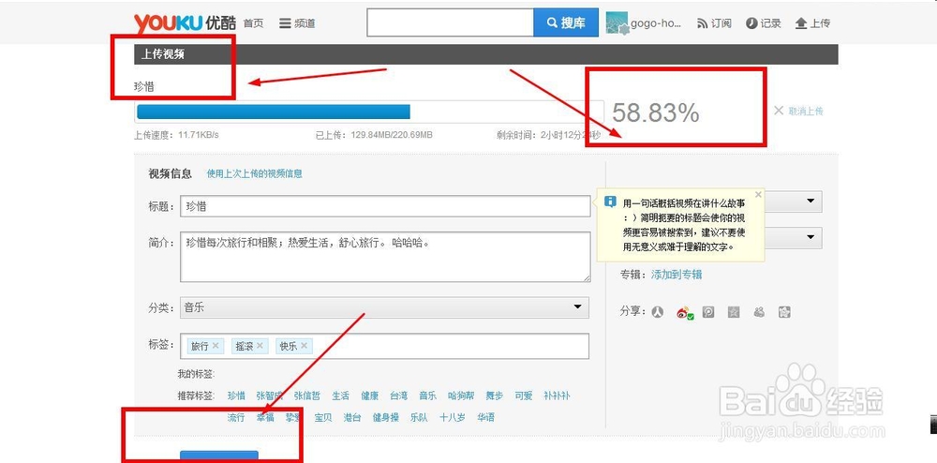Add recommended tag 张信哲
Image resolution: width=937 pixels, height=463 pixels.
(x=307, y=396)
